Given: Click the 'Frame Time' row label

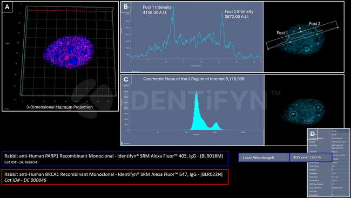Looking at the screenshot, I should [x=314, y=181].
